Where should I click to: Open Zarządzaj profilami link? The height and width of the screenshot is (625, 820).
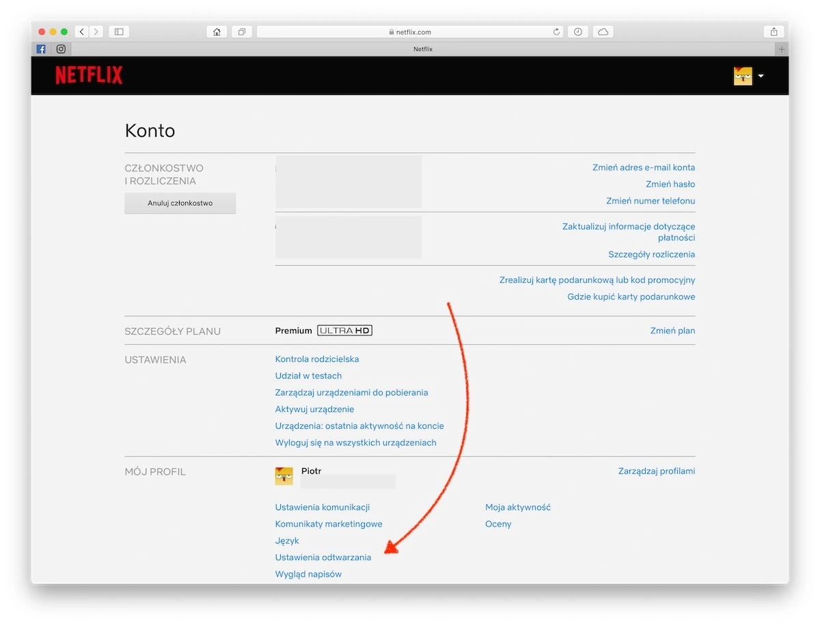tap(657, 471)
